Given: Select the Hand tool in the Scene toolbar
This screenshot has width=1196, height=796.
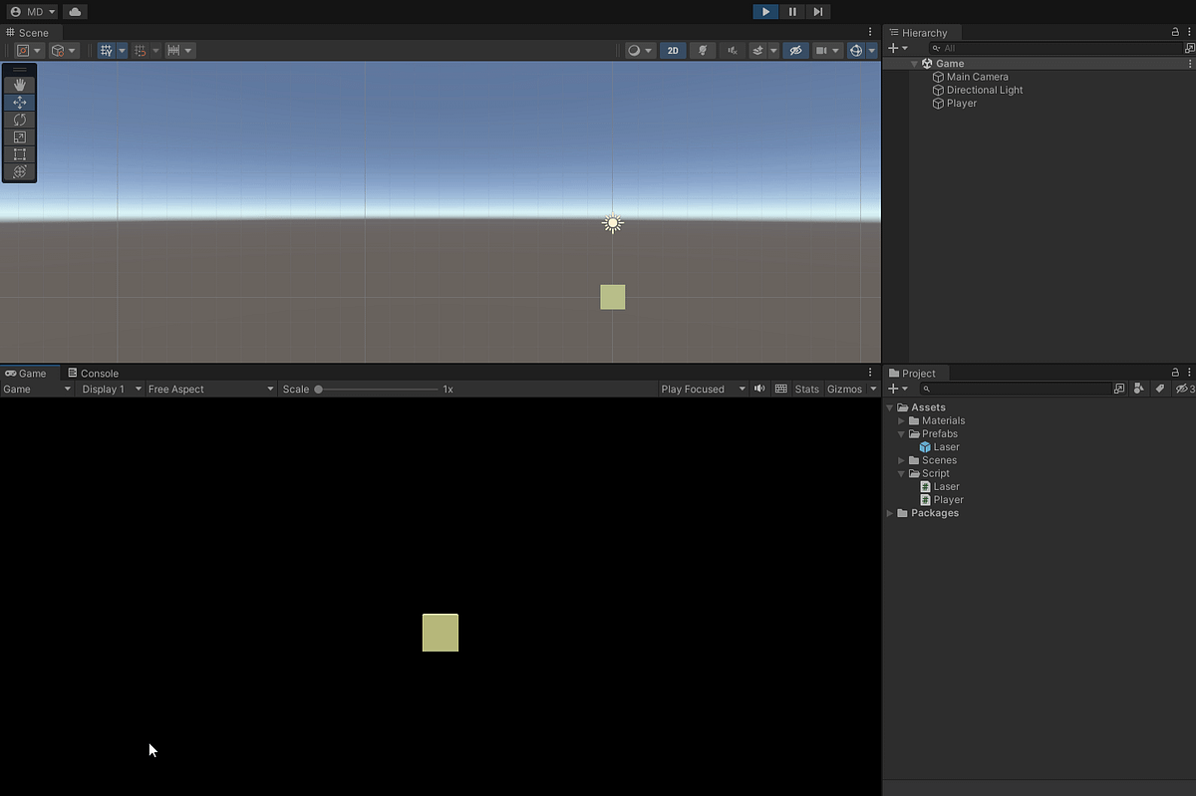Looking at the screenshot, I should click(x=19, y=84).
